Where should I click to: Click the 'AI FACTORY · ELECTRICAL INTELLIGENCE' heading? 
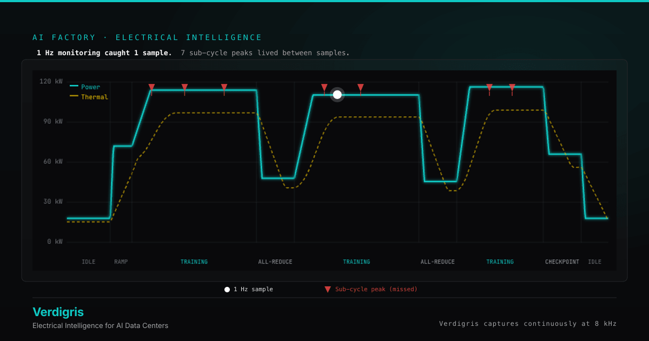[x=147, y=37]
